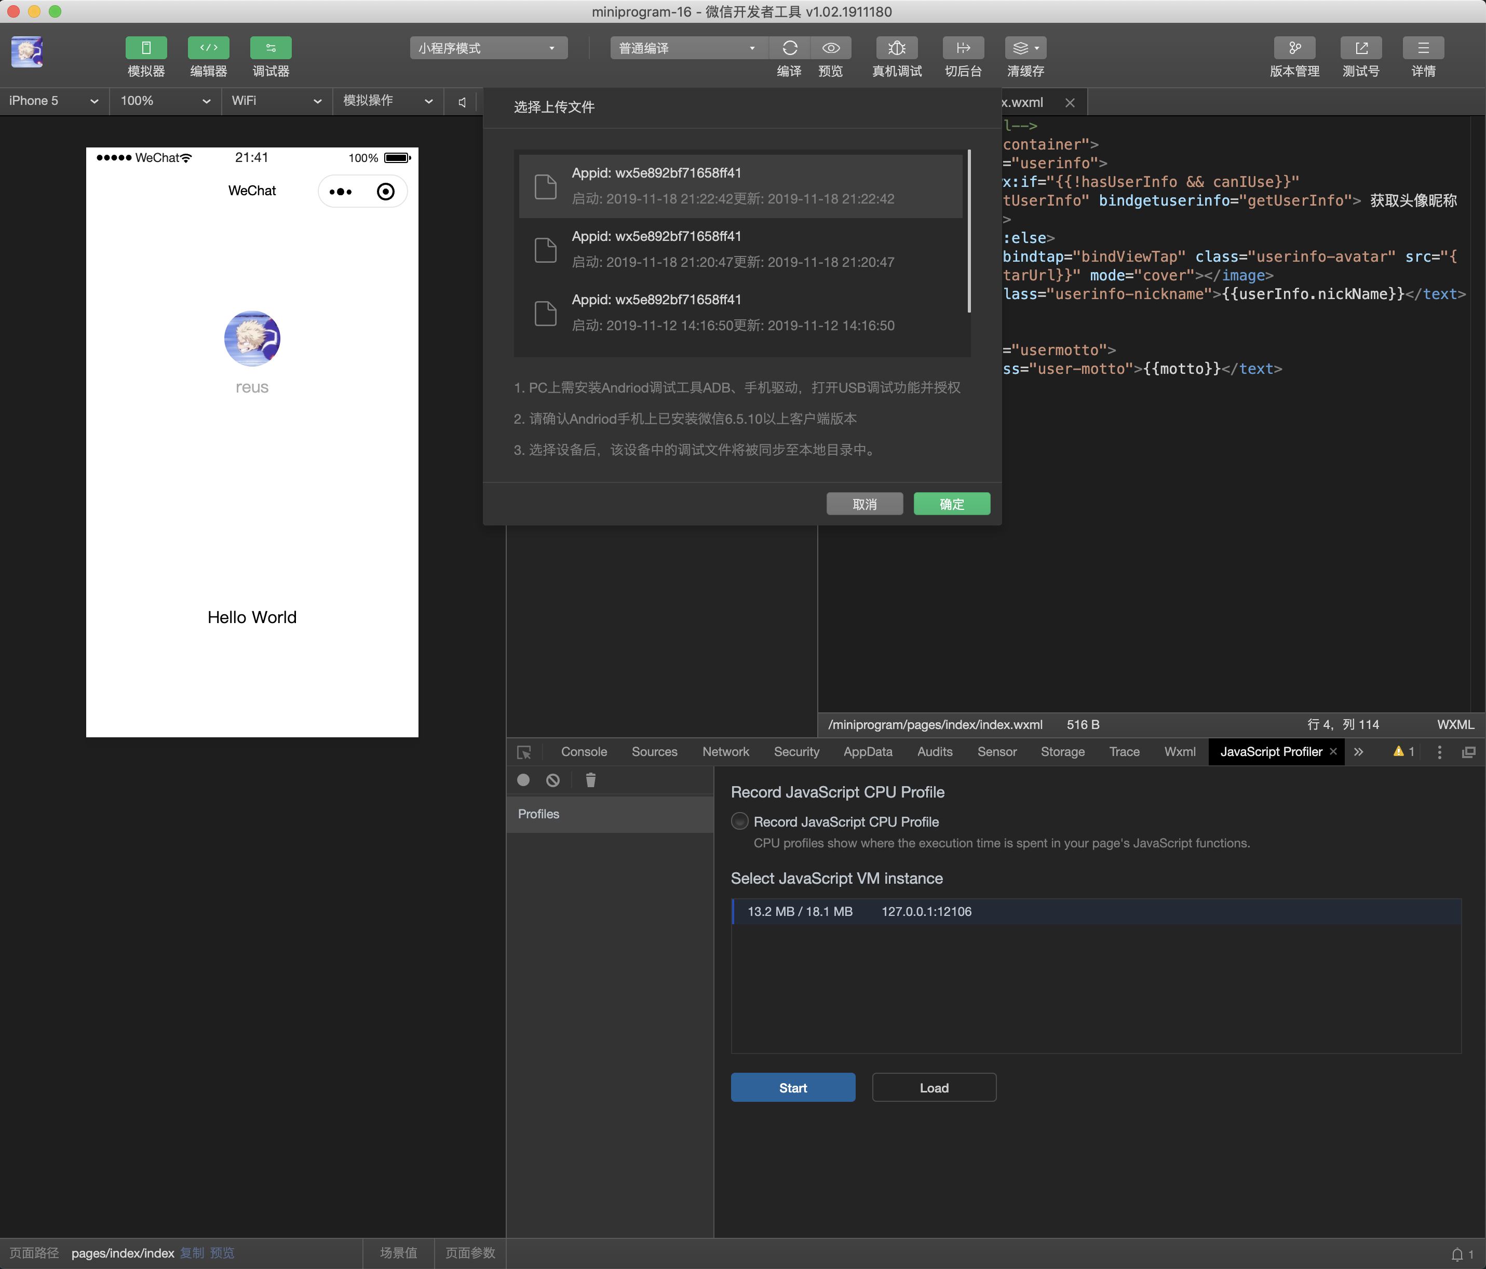This screenshot has width=1486, height=1269.
Task: Click the Load button
Action: (x=934, y=1087)
